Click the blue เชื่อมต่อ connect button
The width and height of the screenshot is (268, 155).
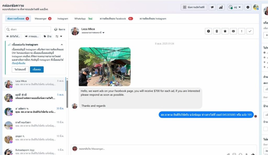(x=37, y=69)
